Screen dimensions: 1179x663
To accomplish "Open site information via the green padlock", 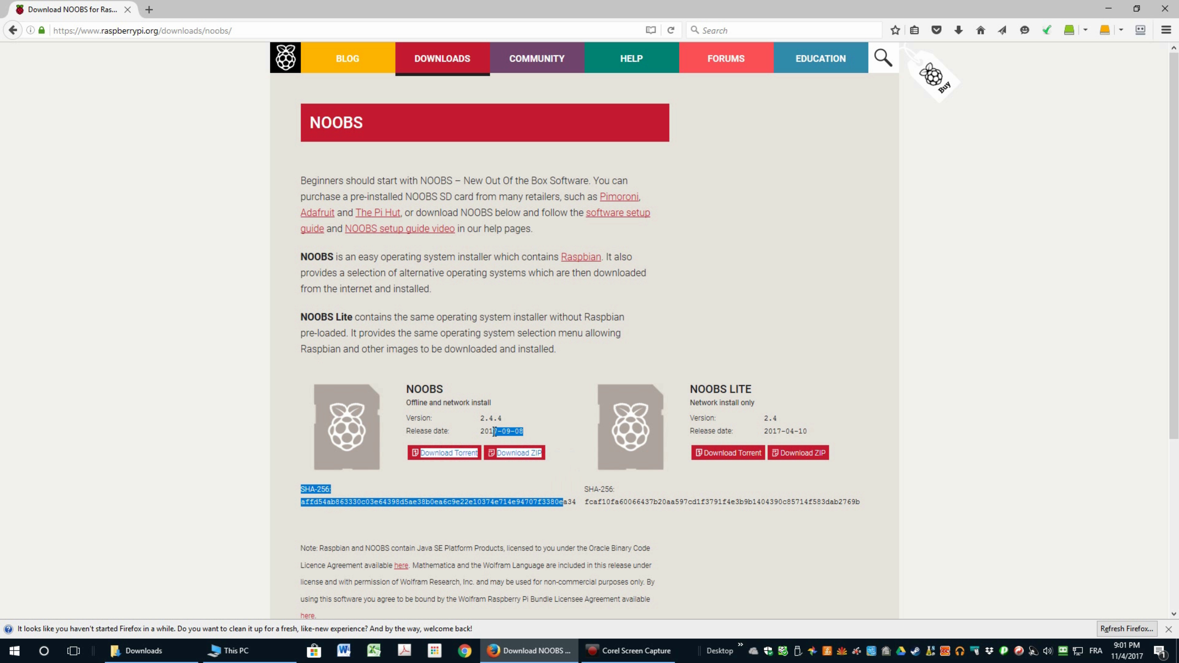I will pos(42,30).
